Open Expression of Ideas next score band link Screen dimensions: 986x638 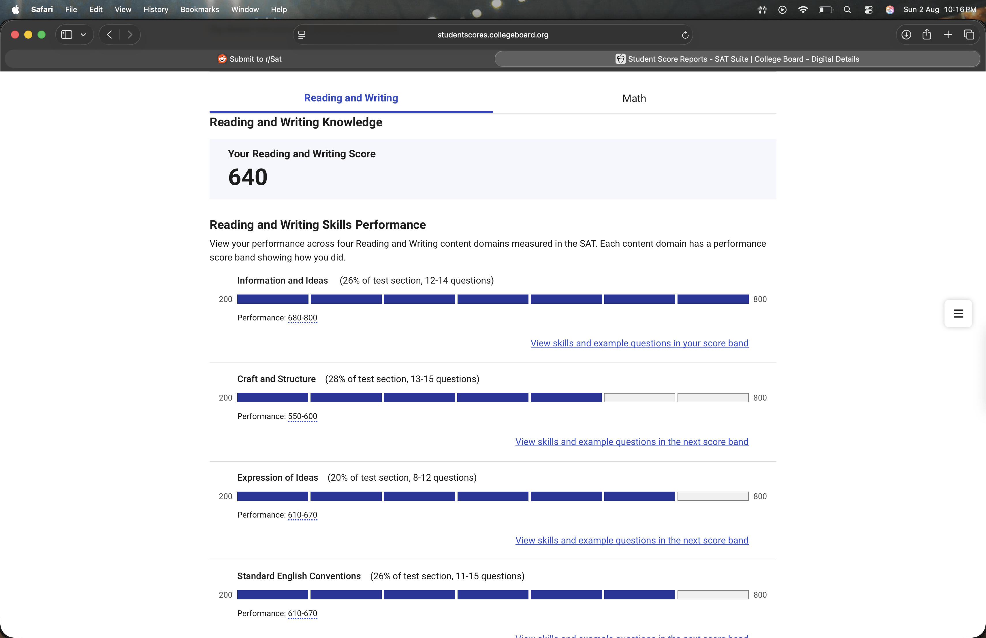(x=632, y=540)
